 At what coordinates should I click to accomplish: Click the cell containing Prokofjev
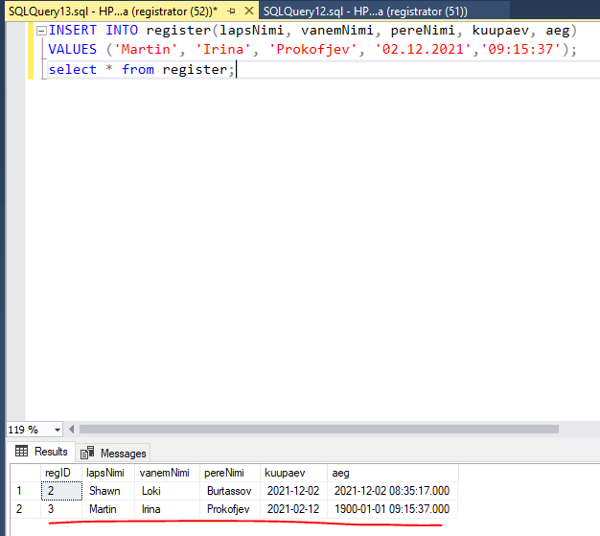click(230, 509)
